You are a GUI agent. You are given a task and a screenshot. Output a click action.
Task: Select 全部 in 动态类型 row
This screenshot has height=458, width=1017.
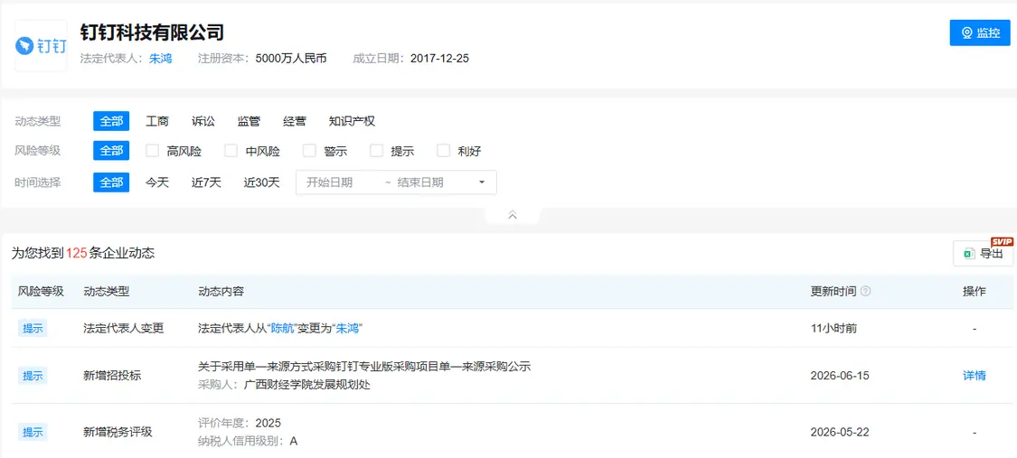point(111,121)
